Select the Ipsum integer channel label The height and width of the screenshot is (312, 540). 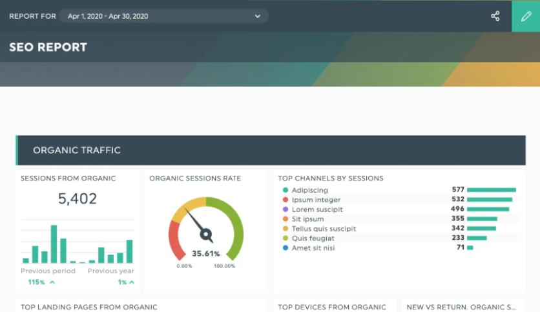point(316,200)
